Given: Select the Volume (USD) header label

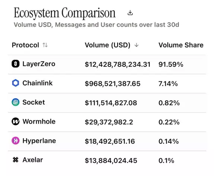Looking at the screenshot, I should coord(108,45).
